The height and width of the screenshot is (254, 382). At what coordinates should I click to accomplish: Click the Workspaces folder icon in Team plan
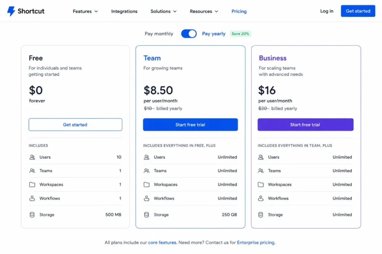(x=146, y=184)
